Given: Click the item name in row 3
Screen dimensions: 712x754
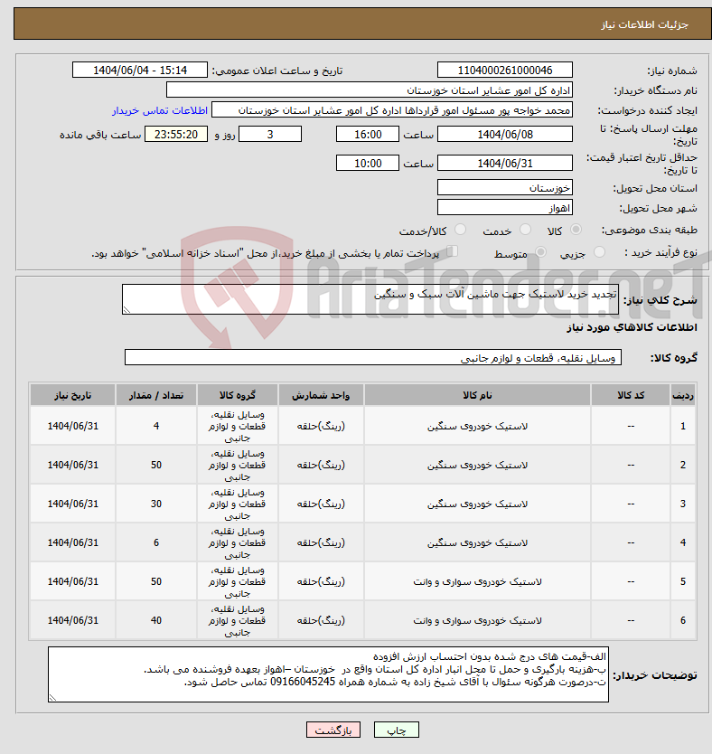Looking at the screenshot, I should [477, 504].
